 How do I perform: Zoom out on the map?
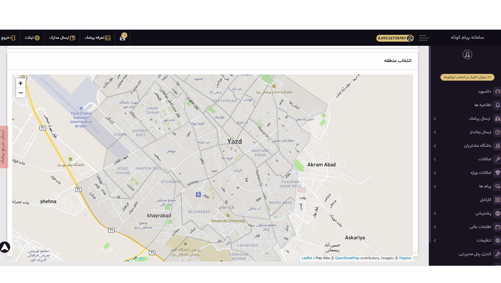21,93
